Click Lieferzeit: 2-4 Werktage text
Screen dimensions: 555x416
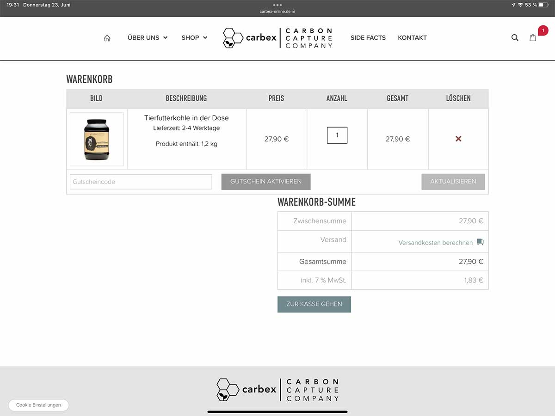pyautogui.click(x=186, y=128)
